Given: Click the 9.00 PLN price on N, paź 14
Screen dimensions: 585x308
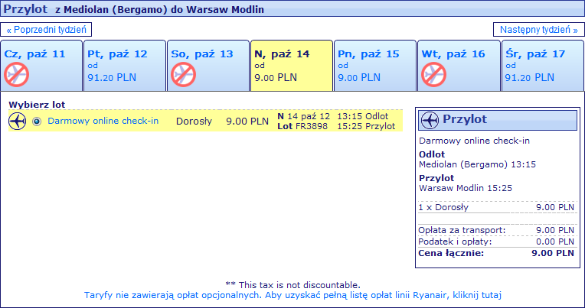Looking at the screenshot, I should coord(276,77).
